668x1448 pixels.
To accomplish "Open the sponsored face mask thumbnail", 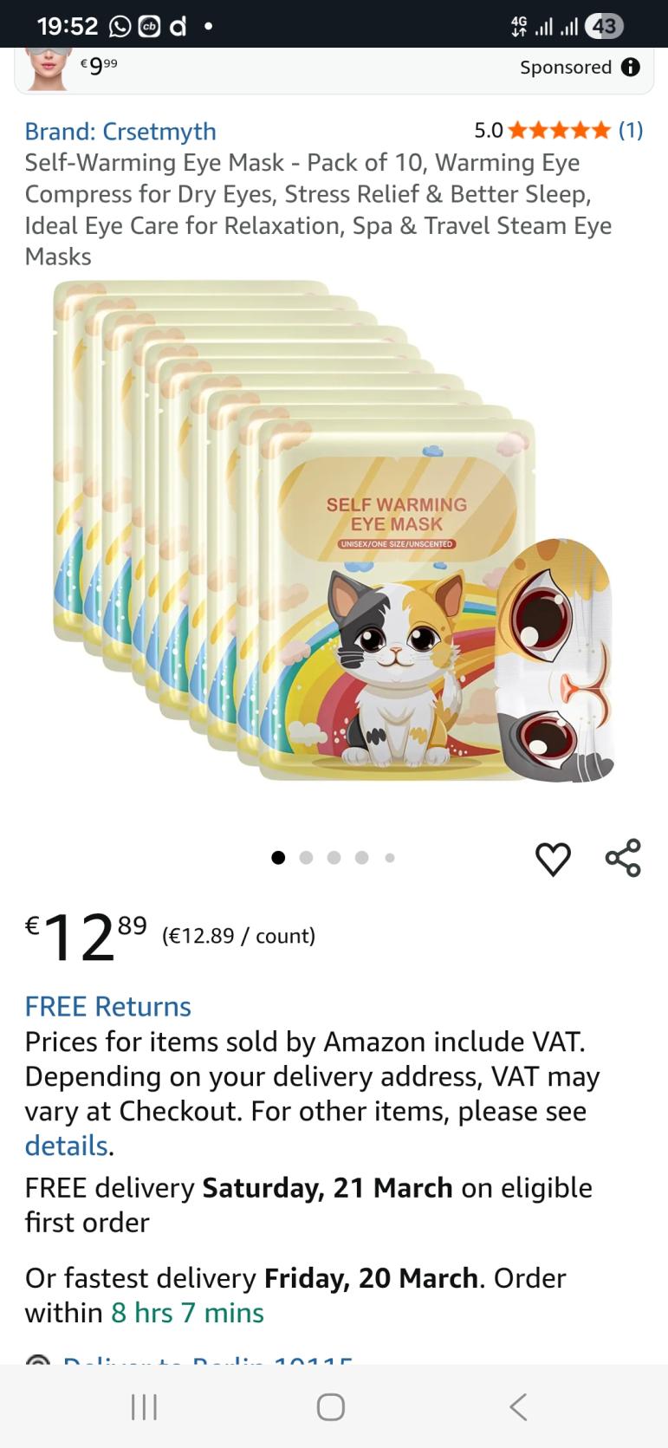I will [x=47, y=68].
